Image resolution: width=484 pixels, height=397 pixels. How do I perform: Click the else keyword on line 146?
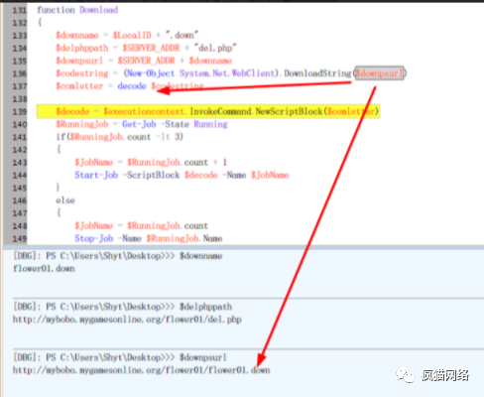click(65, 200)
